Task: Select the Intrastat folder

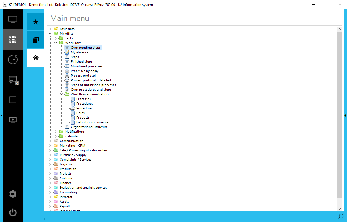Action: pos(66,197)
